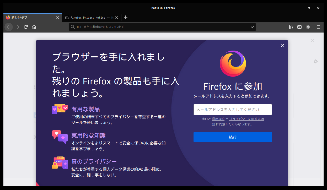Dismiss the new tab page message X

pyautogui.click(x=313, y=40)
